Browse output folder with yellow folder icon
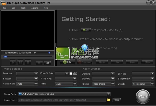Image resolution: width=156 pixels, height=106 pixels. coord(109,100)
